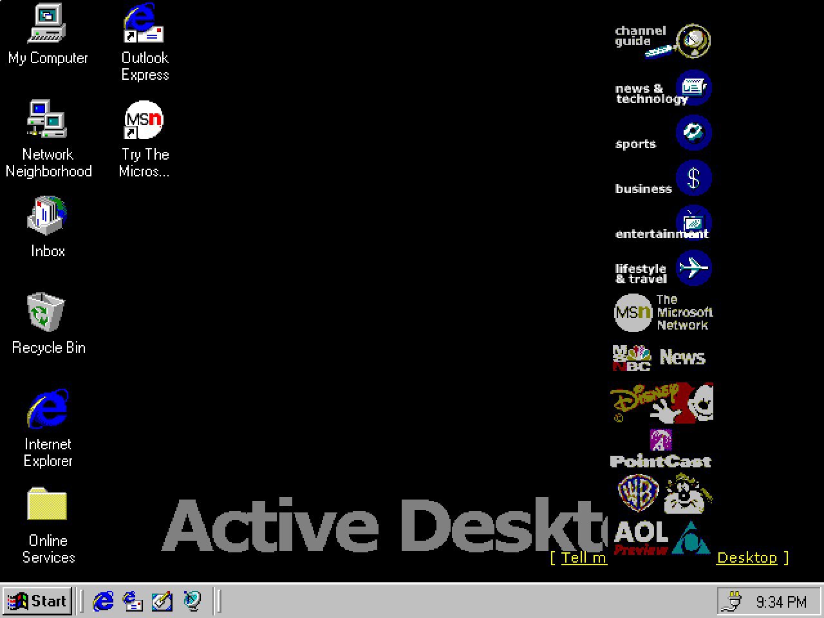Image resolution: width=824 pixels, height=618 pixels.
Task: Click View Channels in Quick Launch
Action: click(x=192, y=601)
